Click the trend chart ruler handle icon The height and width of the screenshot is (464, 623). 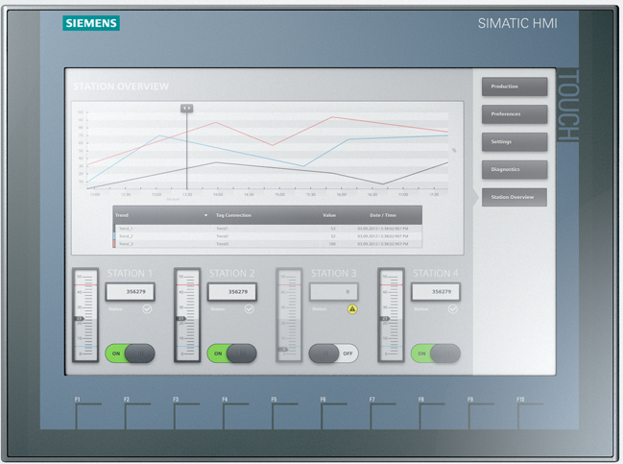point(187,109)
